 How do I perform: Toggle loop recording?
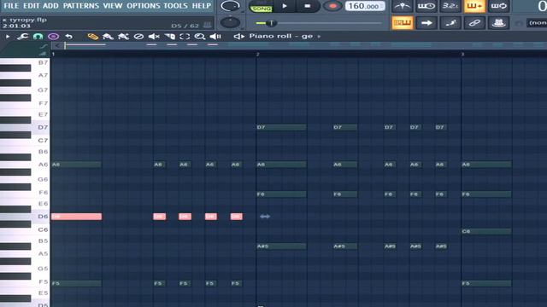498,6
